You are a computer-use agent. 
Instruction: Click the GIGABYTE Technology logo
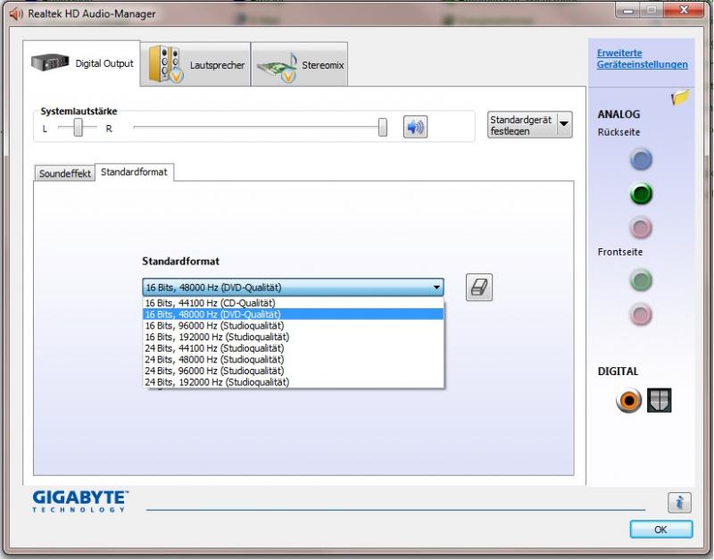click(x=80, y=501)
